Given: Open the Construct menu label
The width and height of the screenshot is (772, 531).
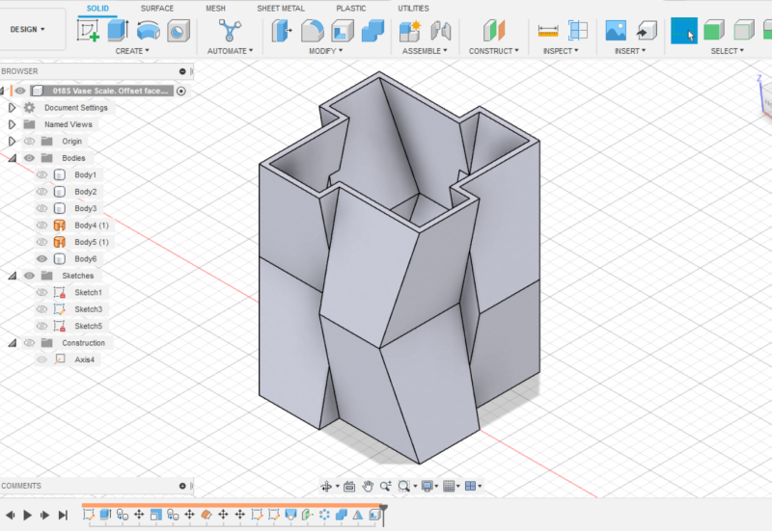Looking at the screenshot, I should [x=493, y=51].
